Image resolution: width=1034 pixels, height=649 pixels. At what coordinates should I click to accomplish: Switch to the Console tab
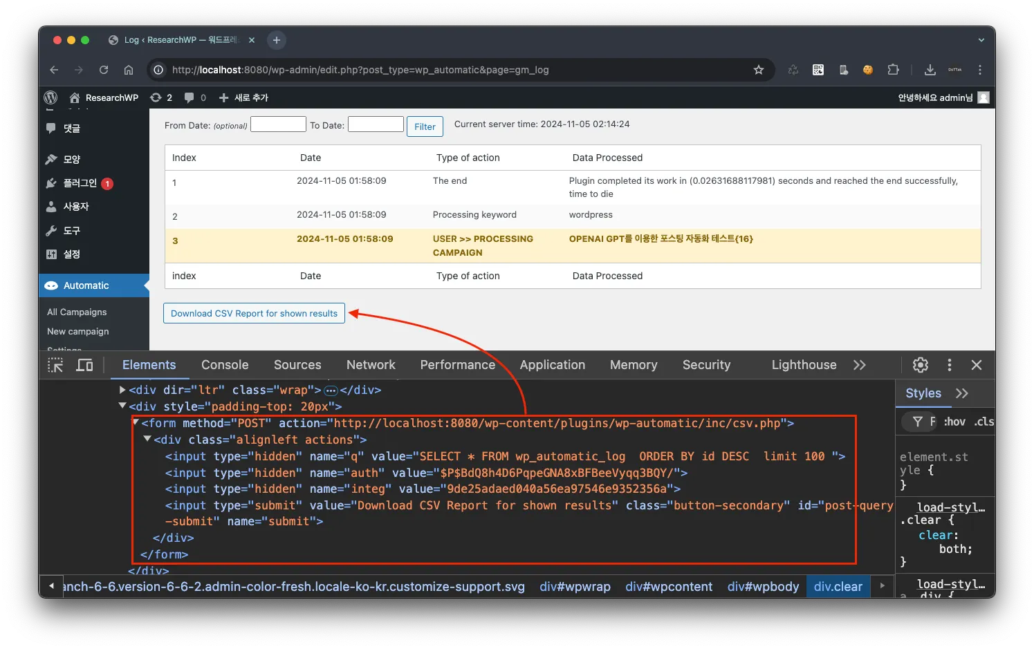click(225, 365)
